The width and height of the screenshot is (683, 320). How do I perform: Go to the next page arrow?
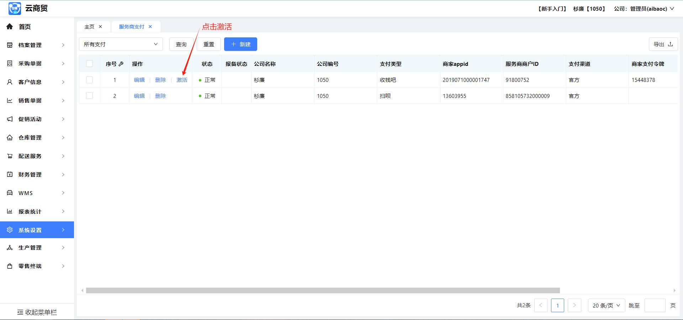click(575, 305)
